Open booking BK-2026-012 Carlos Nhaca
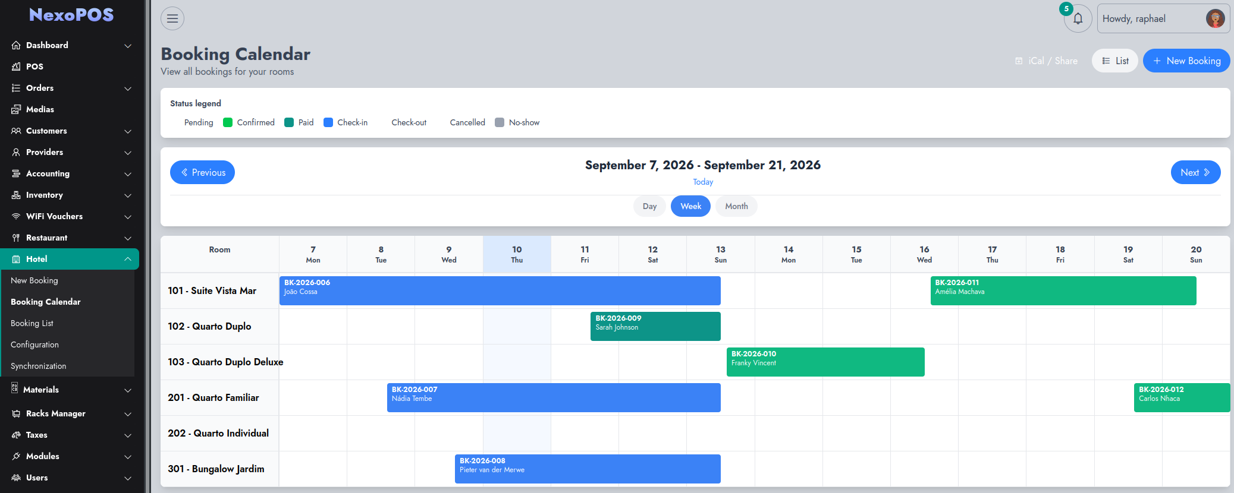Viewport: 1234px width, 493px height. point(1182,397)
